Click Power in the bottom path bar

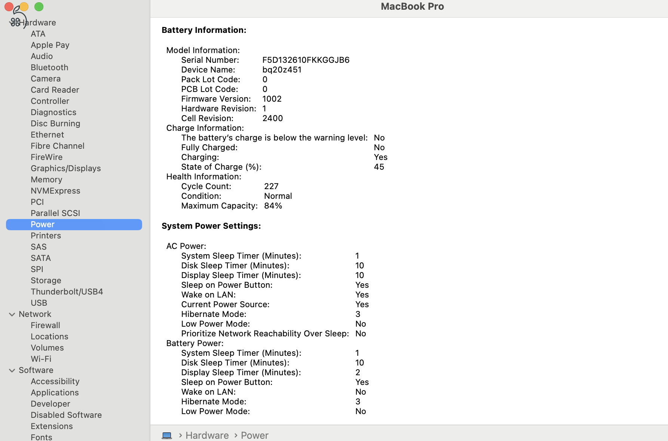tap(255, 435)
